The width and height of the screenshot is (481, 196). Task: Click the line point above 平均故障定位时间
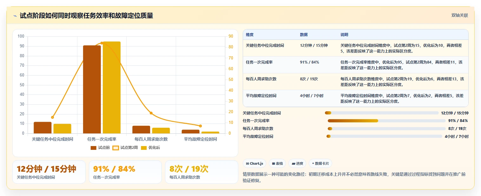(x=201, y=126)
